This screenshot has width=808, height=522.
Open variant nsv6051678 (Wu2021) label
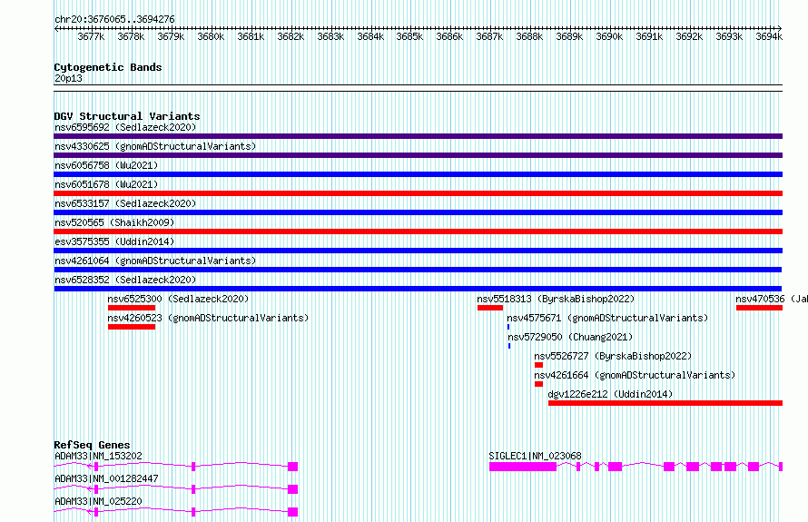pyautogui.click(x=106, y=184)
